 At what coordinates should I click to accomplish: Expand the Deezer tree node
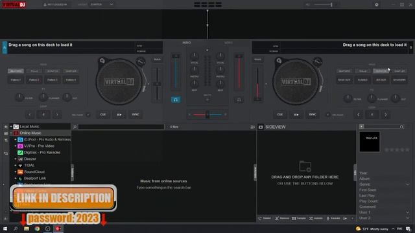pyautogui.click(x=16, y=159)
